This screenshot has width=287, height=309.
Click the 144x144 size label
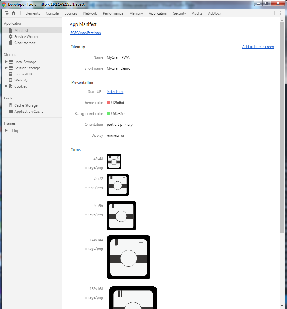(96, 240)
